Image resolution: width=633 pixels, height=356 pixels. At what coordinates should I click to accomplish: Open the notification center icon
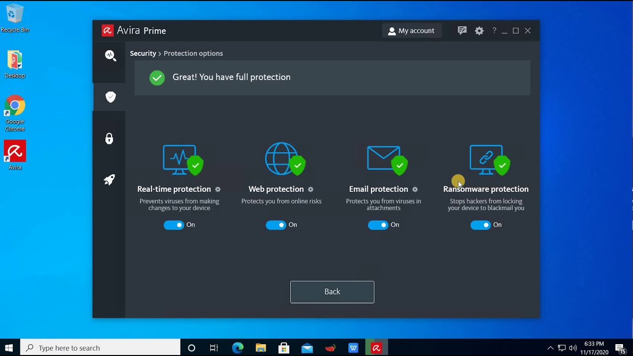[x=620, y=348]
